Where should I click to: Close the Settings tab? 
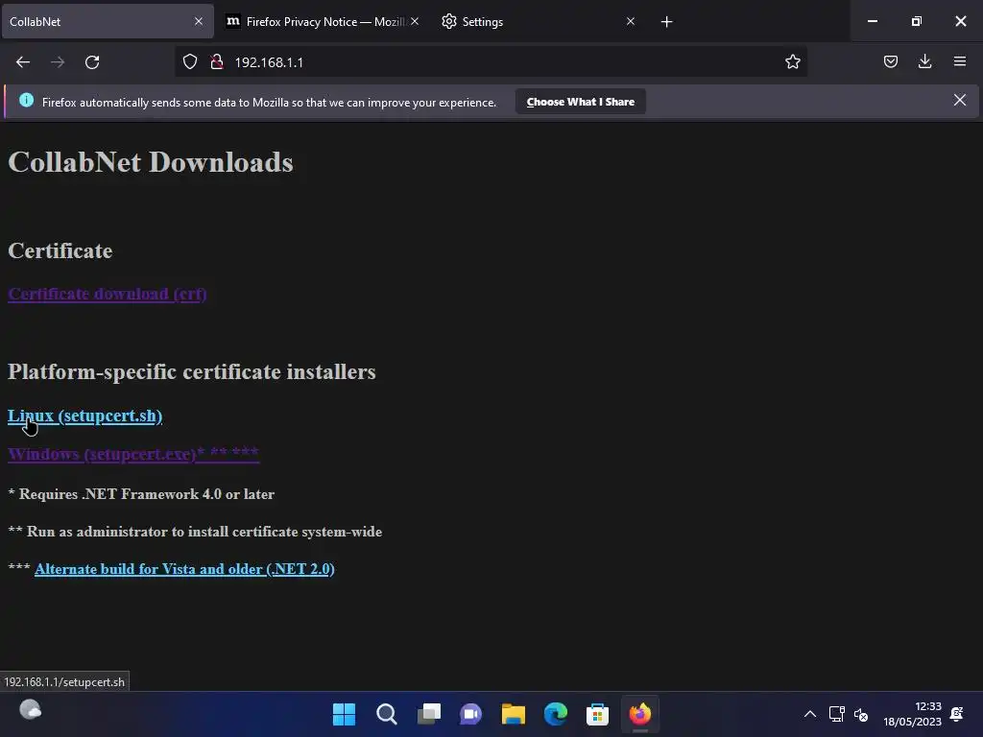[x=631, y=21]
